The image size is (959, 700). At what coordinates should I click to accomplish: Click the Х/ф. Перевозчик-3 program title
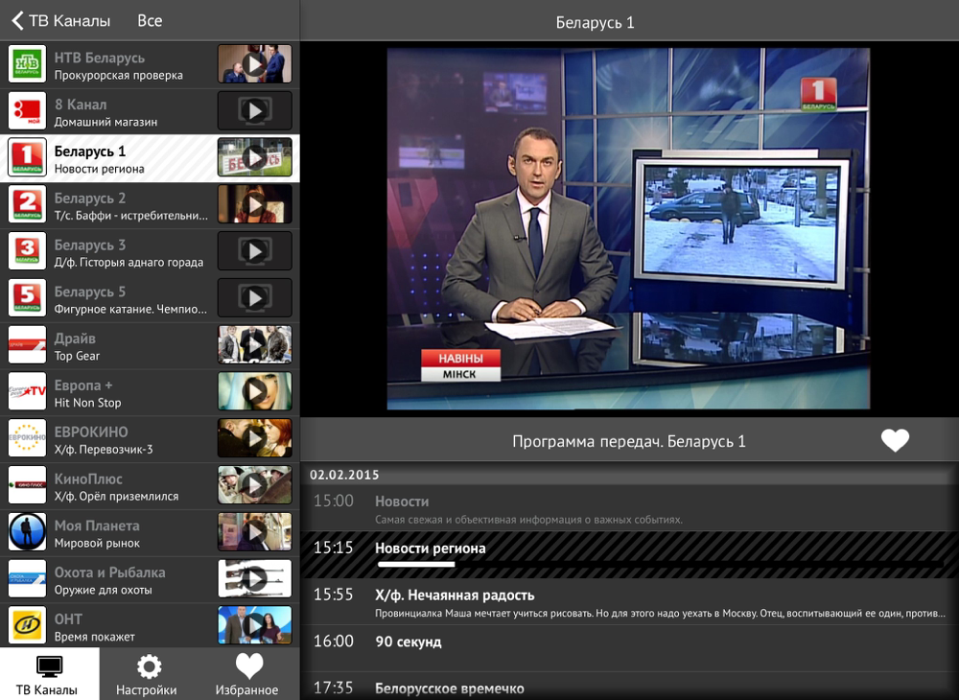[104, 450]
